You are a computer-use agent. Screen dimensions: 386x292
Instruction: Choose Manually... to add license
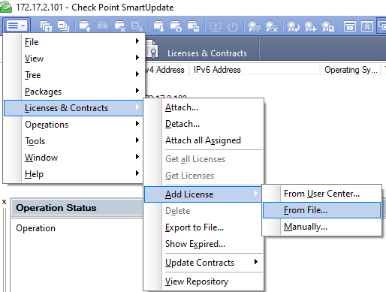[x=321, y=227]
